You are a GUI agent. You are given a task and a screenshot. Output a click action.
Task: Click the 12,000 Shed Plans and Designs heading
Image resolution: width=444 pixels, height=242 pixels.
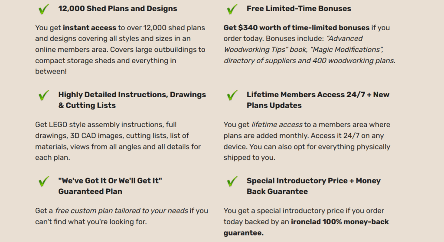click(x=118, y=9)
